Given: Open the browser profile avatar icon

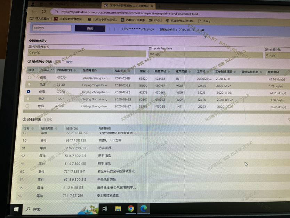Looking at the screenshot, I should (x=33, y=4).
